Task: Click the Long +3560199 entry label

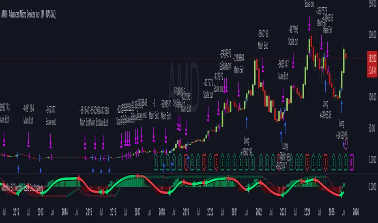Action: pyautogui.click(x=247, y=146)
